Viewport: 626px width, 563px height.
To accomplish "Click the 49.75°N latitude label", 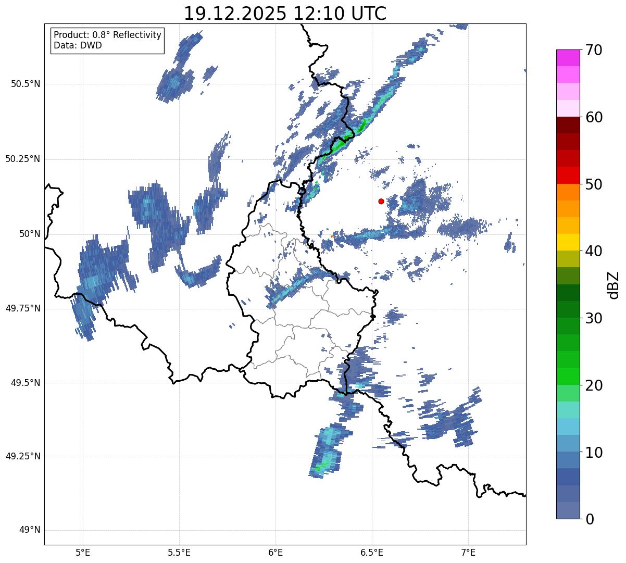I will coord(23,308).
